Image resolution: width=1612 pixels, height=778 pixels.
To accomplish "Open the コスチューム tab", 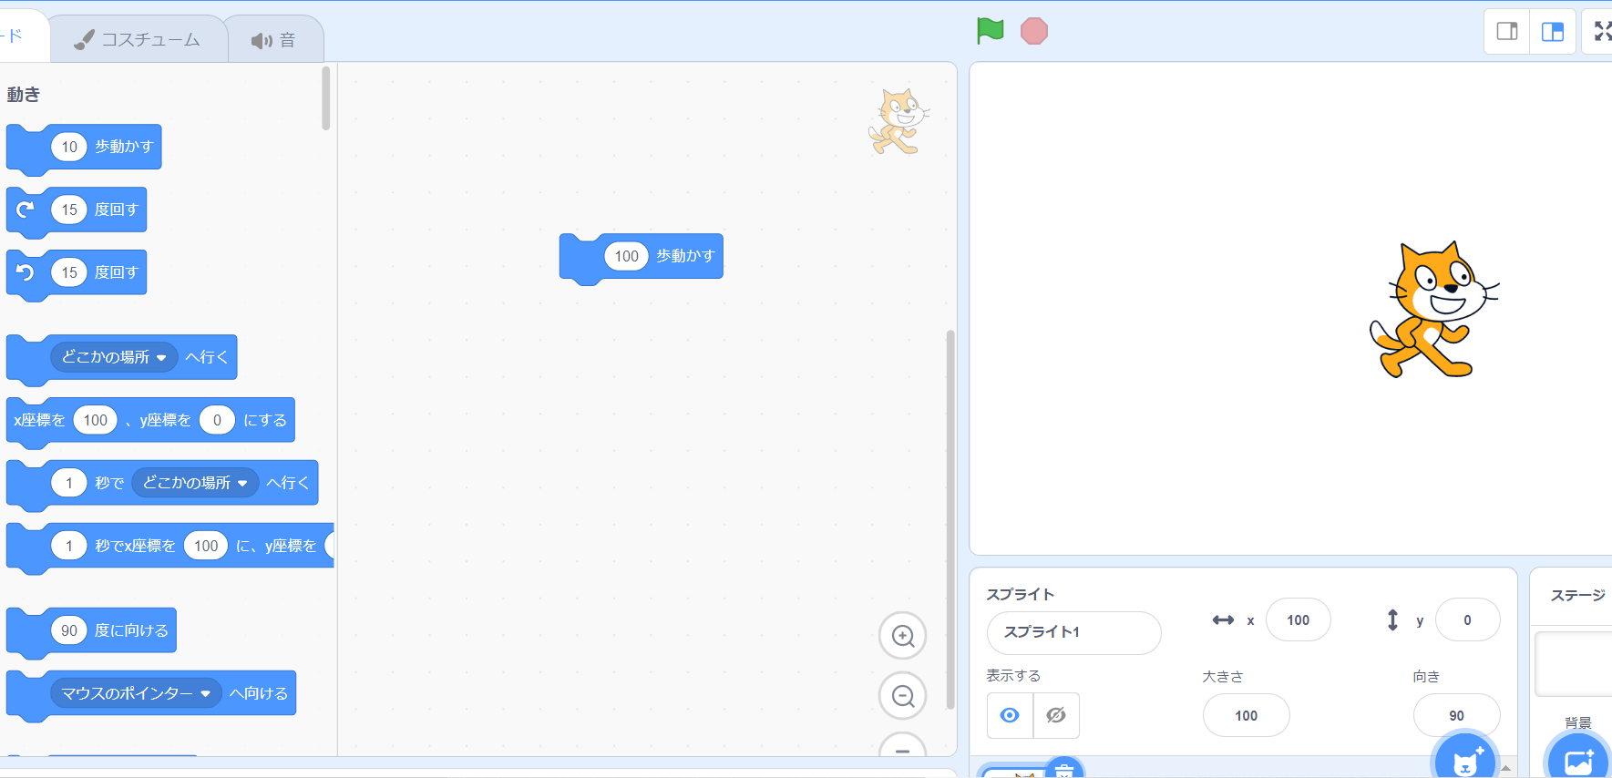I will pos(138,40).
